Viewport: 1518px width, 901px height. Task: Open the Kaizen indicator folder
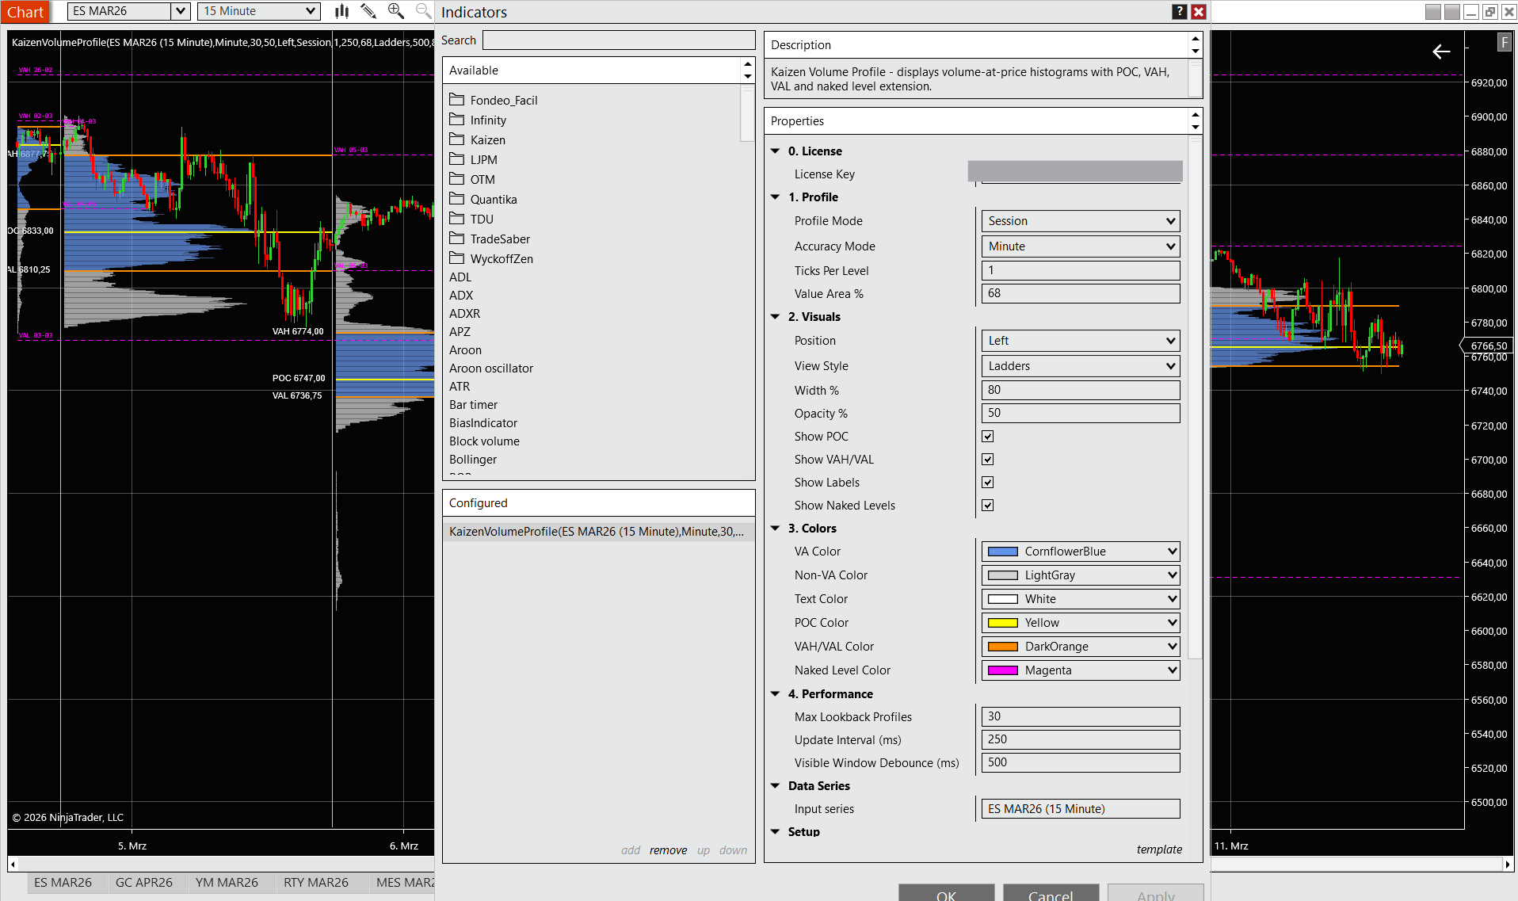pyautogui.click(x=487, y=140)
